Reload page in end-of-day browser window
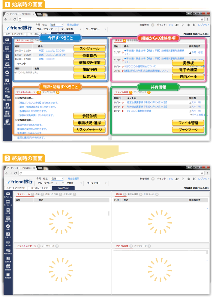 click(15, 173)
